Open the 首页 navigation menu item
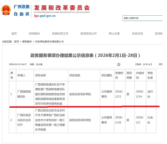167x144 pixels. pyautogui.click(x=14, y=34)
